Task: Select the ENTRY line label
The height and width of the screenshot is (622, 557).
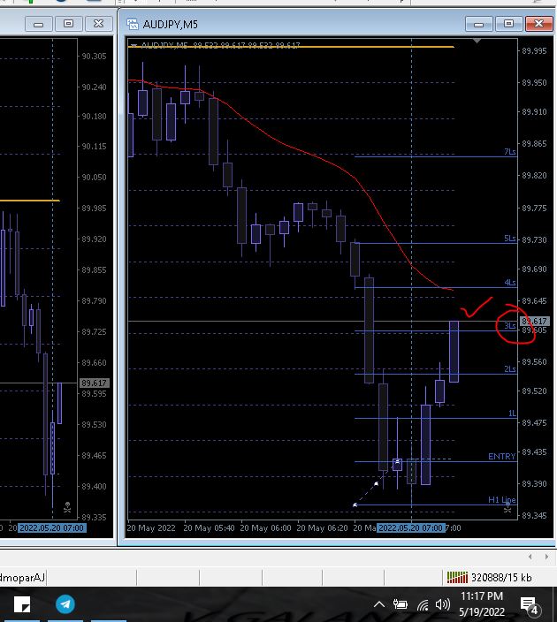Action: pyautogui.click(x=501, y=457)
